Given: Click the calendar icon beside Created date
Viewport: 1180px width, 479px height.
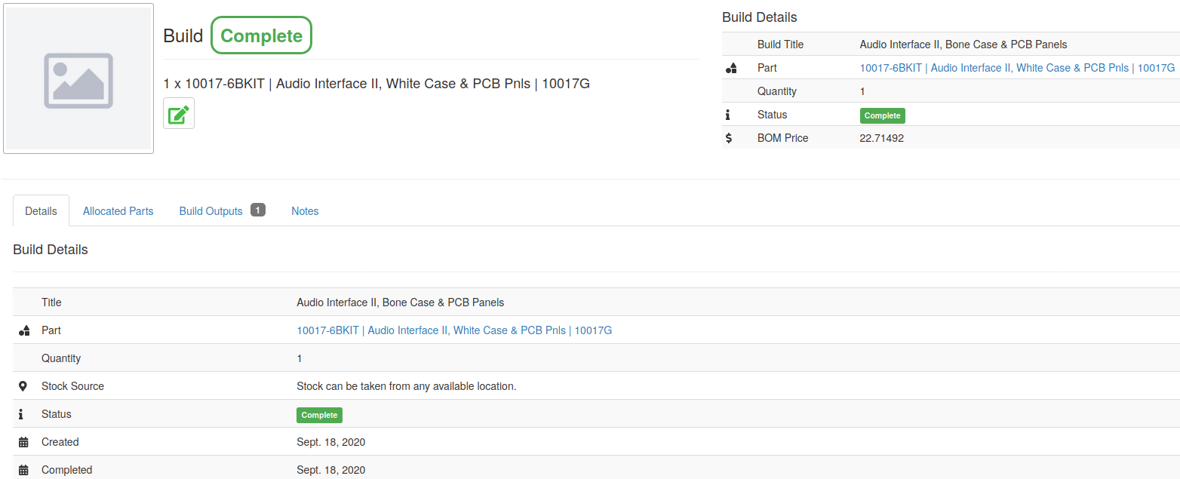Looking at the screenshot, I should coord(23,441).
